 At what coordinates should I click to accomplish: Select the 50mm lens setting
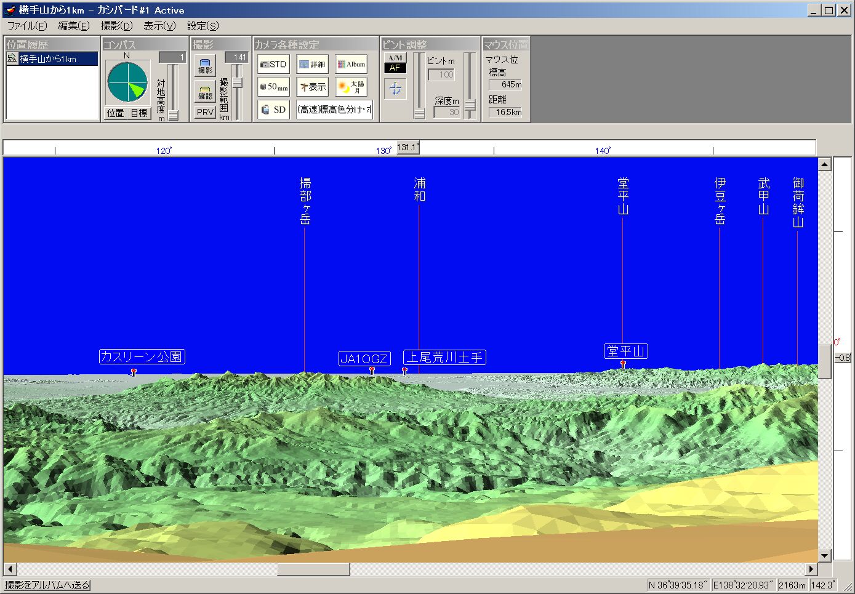coord(273,87)
